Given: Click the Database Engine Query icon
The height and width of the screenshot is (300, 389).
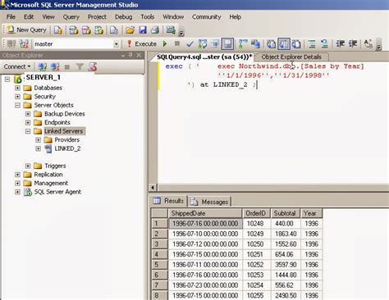Looking at the screenshot, I should click(x=58, y=30).
